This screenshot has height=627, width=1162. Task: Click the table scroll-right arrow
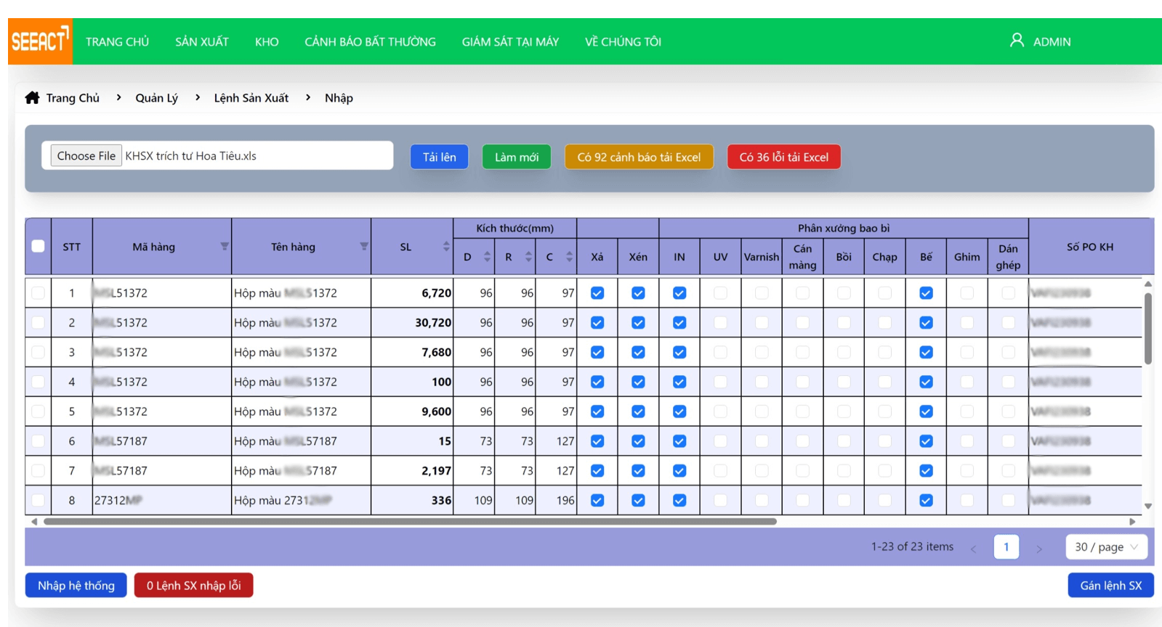1132,521
